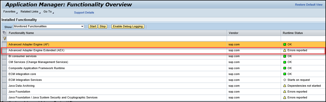Sort by Runtime Status column header
Viewport: 326px width, 102px height.
[303, 33]
